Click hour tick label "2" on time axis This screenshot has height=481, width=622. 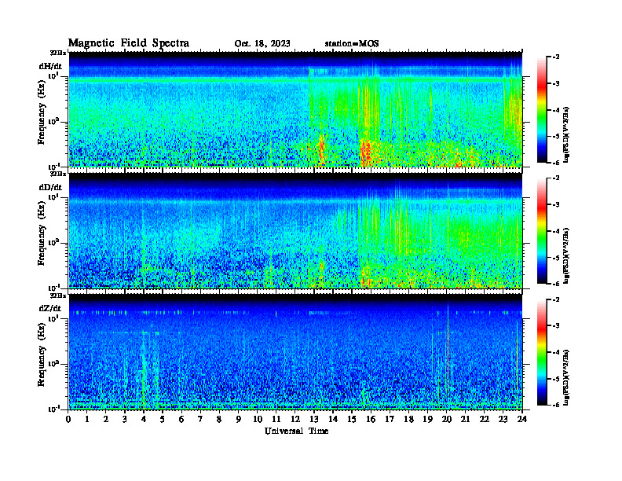pos(106,420)
